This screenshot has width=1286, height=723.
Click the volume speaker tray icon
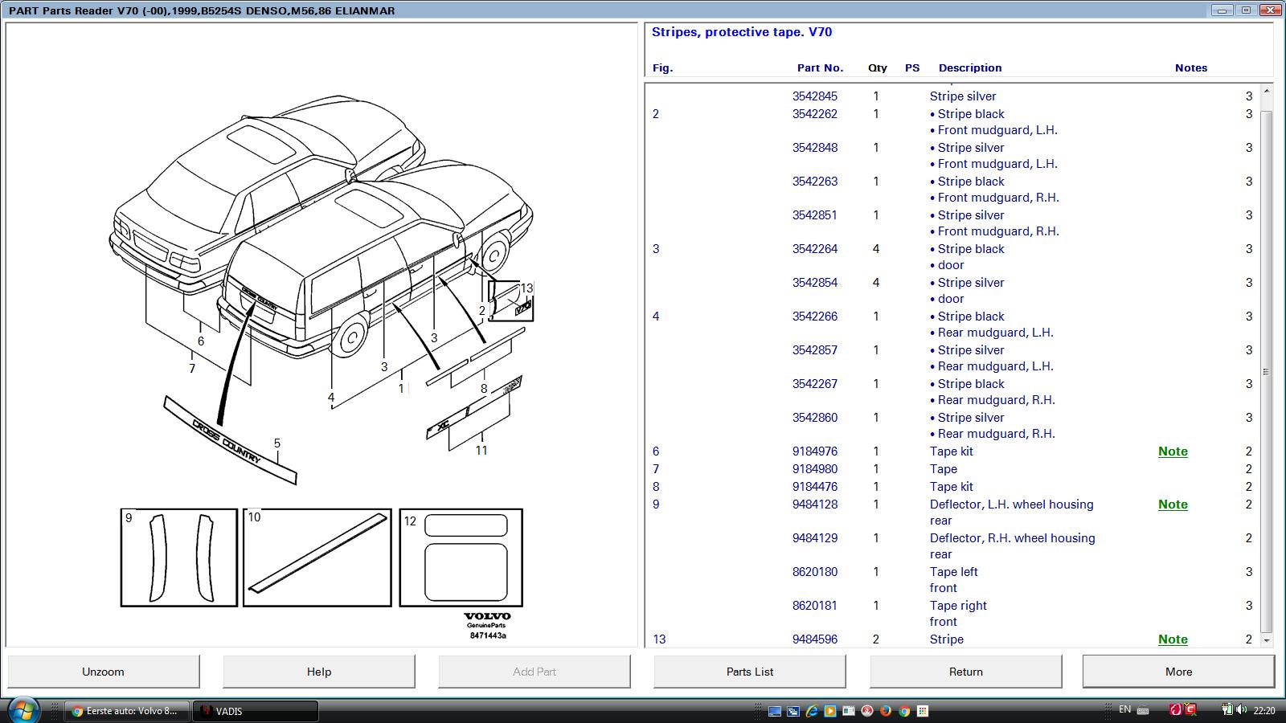[x=1243, y=710]
